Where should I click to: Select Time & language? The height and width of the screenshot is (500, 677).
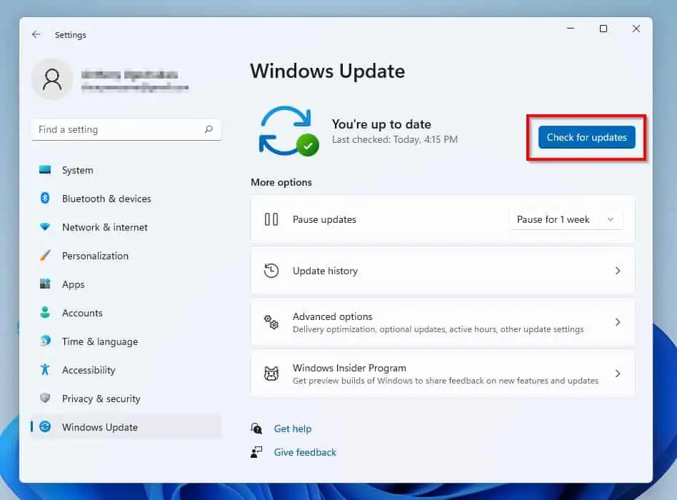coord(126,341)
